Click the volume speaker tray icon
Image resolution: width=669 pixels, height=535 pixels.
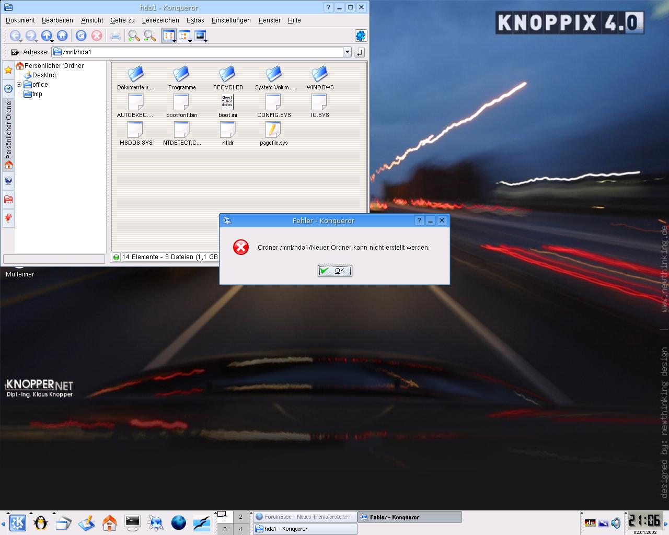[616, 522]
